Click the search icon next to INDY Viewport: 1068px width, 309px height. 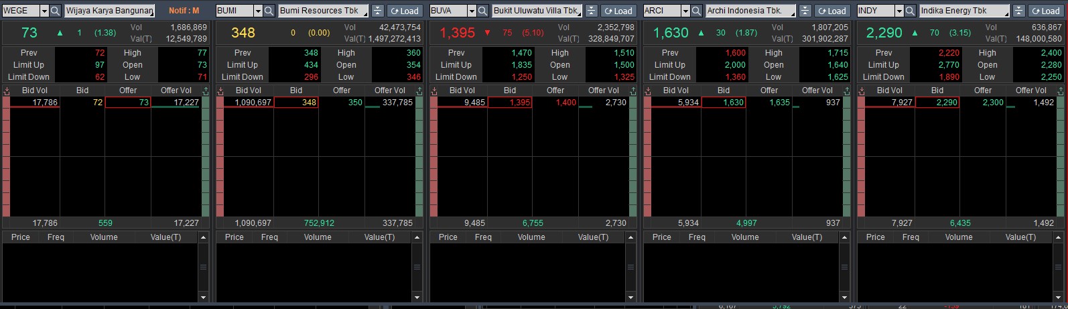[x=910, y=11]
